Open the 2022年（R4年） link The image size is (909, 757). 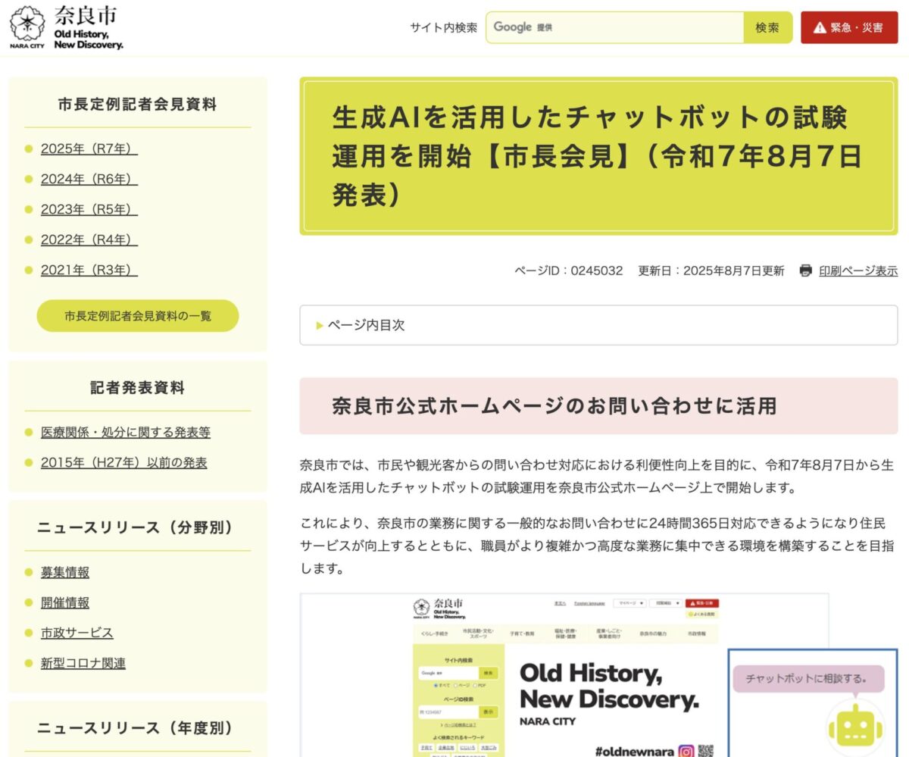coord(89,239)
